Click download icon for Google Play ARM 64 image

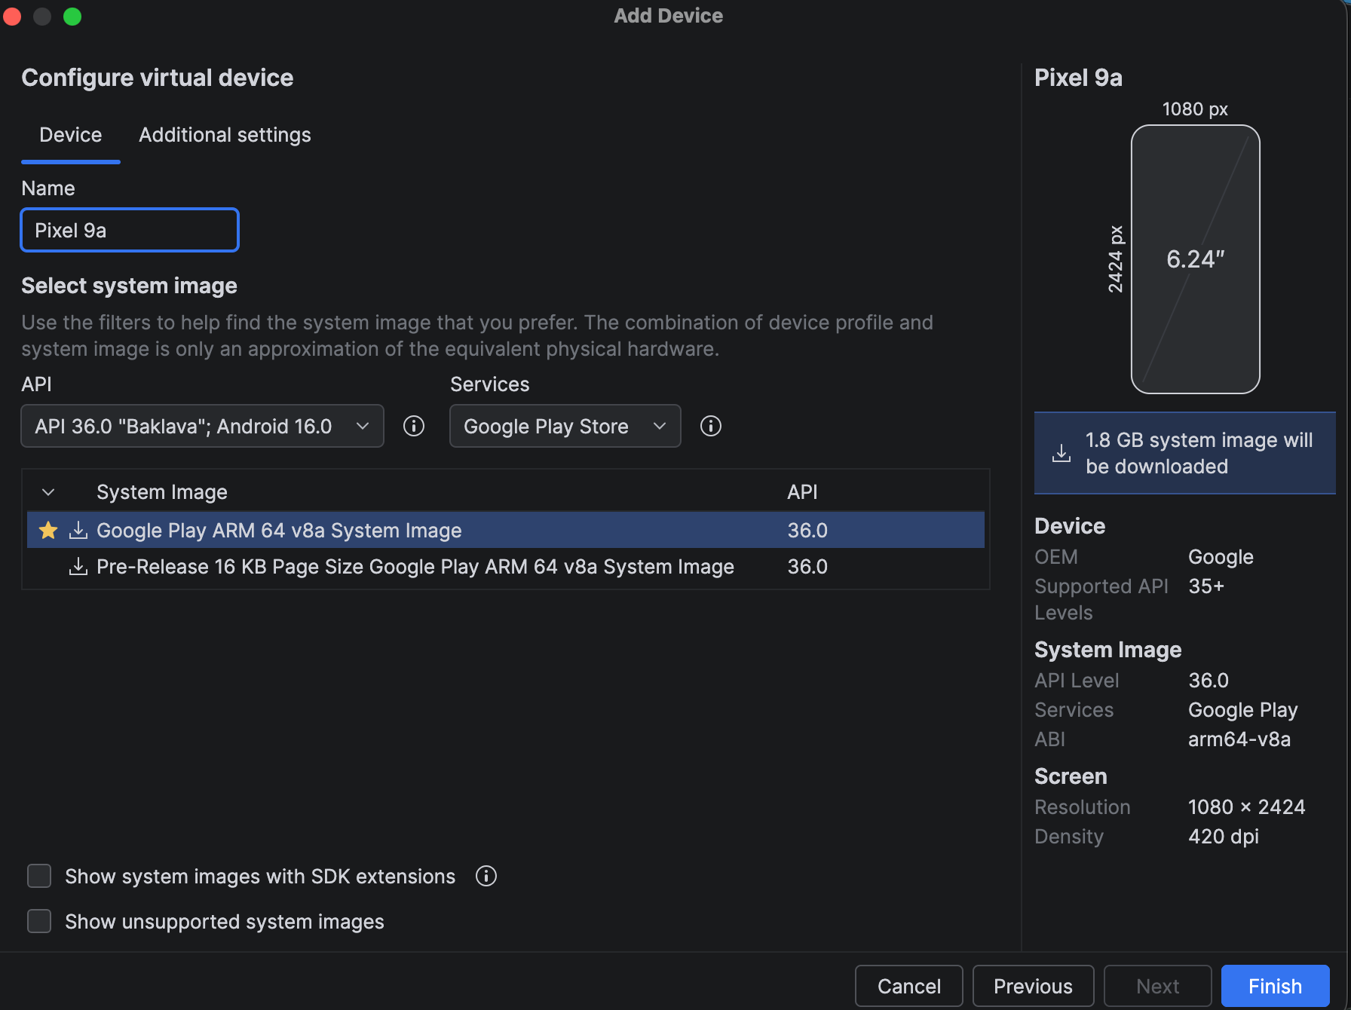(78, 530)
